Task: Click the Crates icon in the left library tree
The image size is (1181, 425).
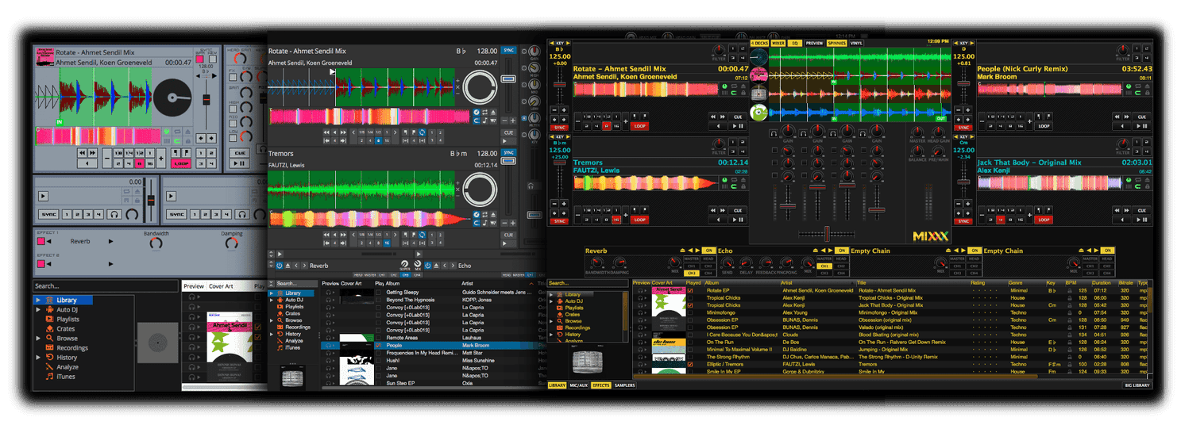Action: coord(49,329)
